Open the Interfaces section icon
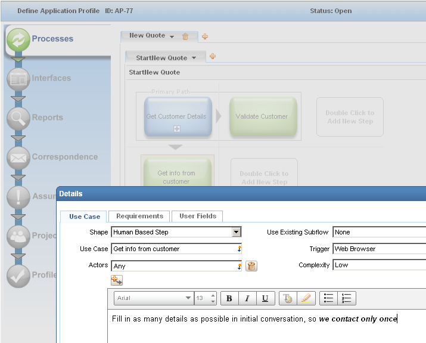 tap(18, 79)
